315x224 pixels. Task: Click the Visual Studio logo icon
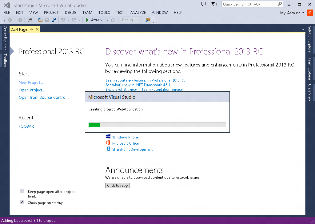point(7,5)
